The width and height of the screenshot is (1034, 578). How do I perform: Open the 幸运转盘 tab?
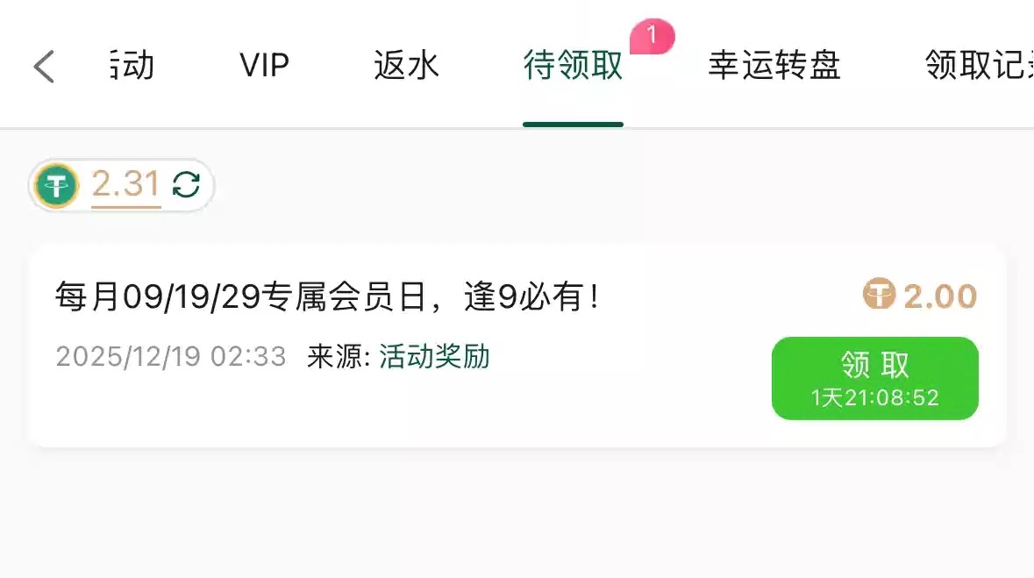pyautogui.click(x=774, y=65)
